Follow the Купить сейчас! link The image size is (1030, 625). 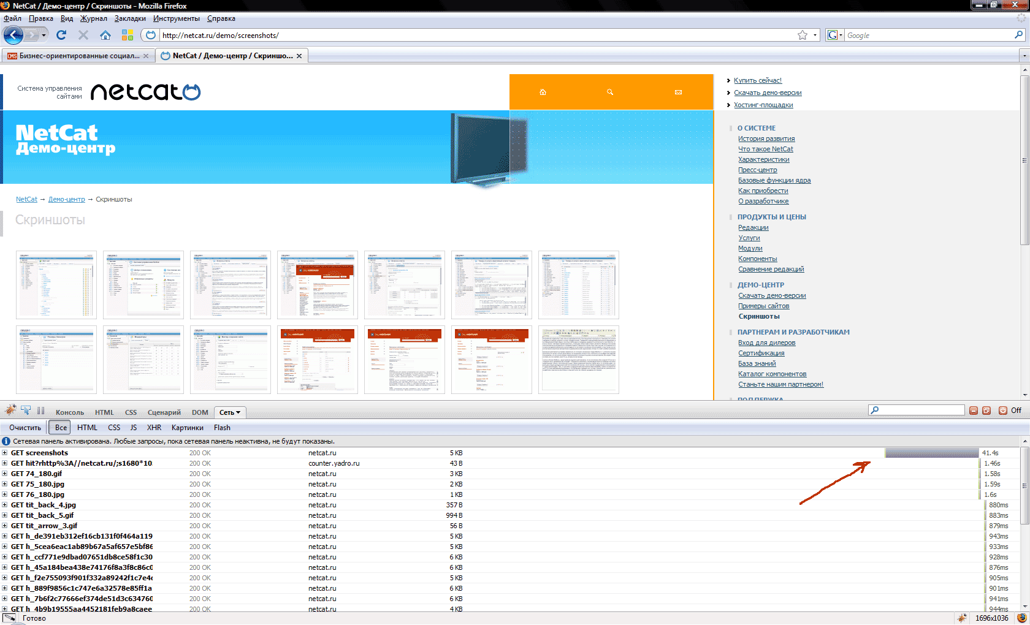(x=757, y=81)
